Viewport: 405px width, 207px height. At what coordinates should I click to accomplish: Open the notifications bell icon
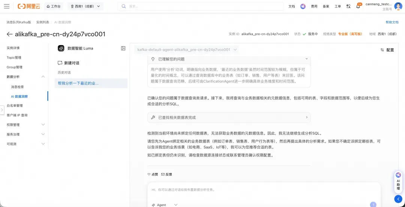(x=358, y=6)
